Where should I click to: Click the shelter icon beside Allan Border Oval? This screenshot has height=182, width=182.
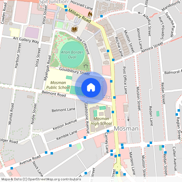(x=86, y=66)
